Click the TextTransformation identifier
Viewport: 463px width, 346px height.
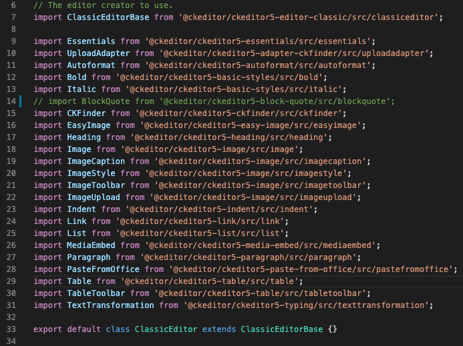pyautogui.click(x=110, y=305)
